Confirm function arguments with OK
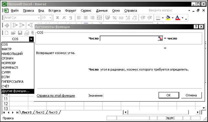 point(169,95)
